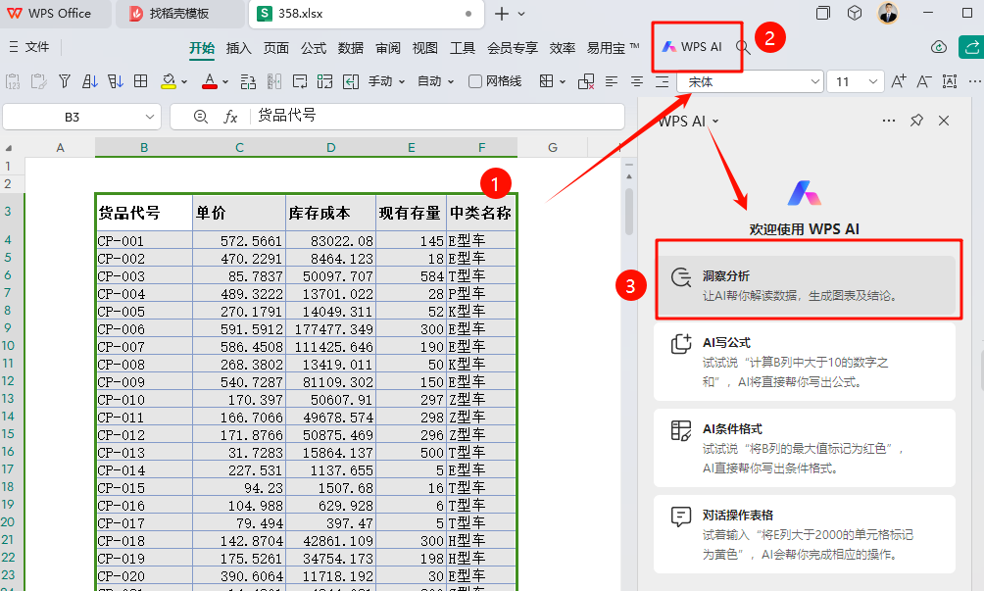Open WPS AI panel more options ellipsis

pos(889,121)
